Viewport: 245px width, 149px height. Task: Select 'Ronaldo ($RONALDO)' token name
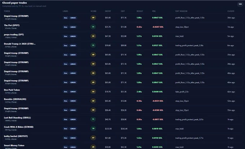[15, 99]
